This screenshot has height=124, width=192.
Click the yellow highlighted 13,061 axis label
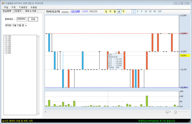pos(185,56)
